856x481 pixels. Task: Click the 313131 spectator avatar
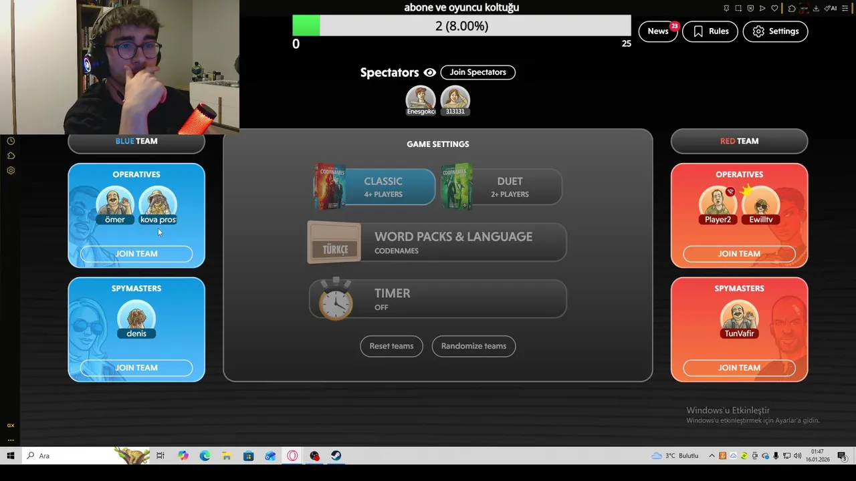[x=455, y=100]
